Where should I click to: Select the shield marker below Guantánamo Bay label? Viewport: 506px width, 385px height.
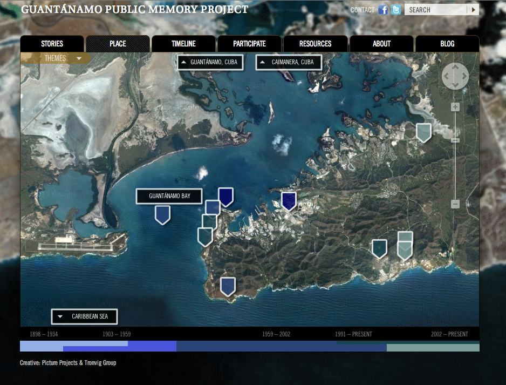[163, 215]
